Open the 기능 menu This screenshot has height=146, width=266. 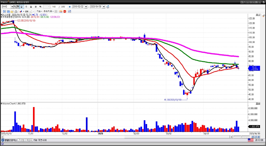[x=39, y=11]
